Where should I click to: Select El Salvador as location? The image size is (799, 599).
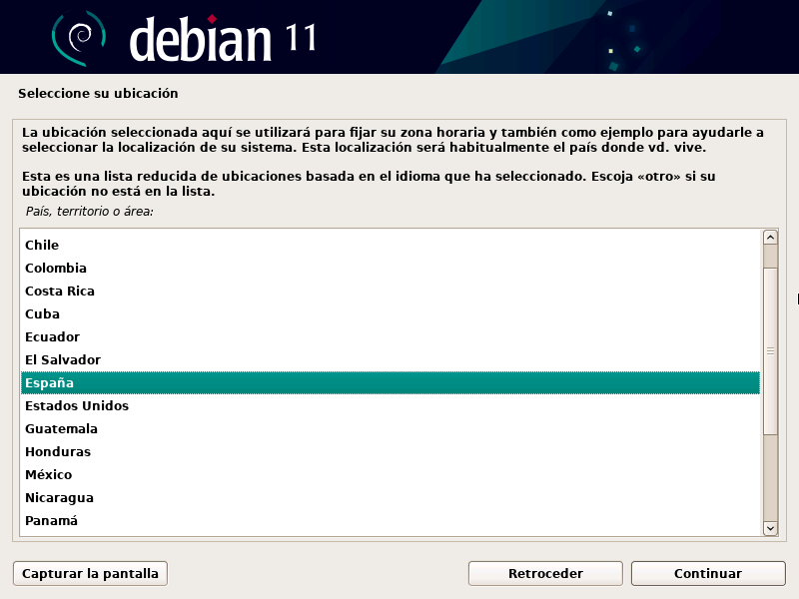(63, 360)
